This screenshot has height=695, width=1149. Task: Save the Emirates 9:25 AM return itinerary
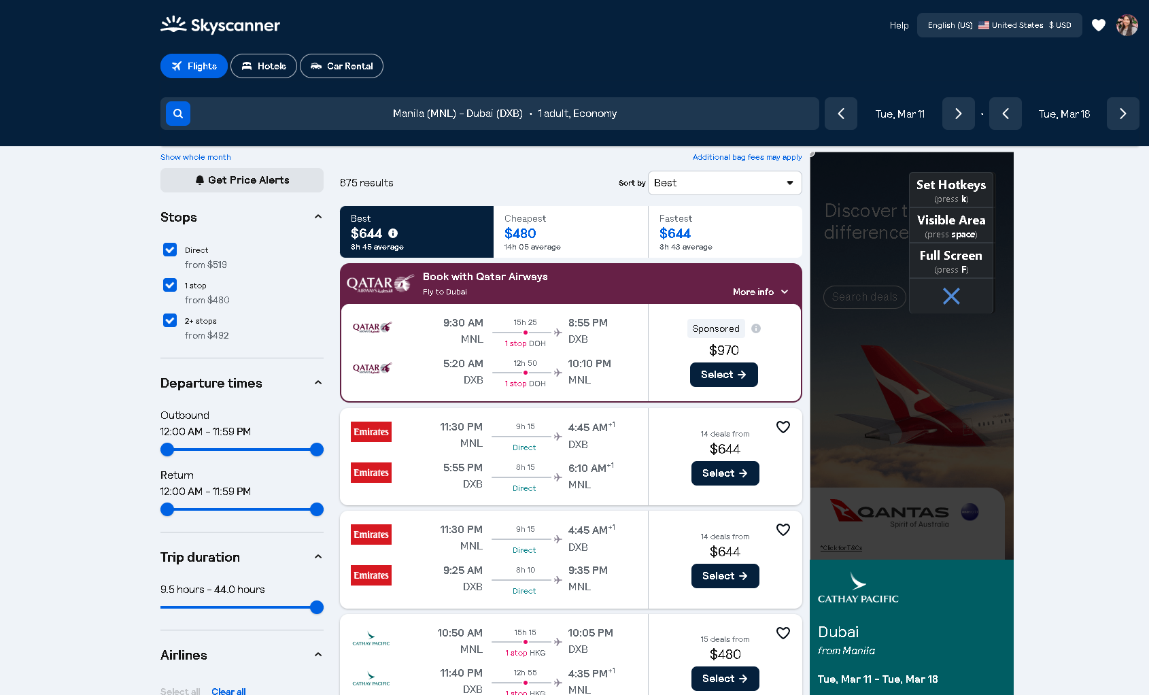(x=783, y=530)
